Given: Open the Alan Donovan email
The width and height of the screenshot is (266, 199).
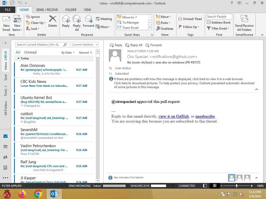Looking at the screenshot, I should point(54,69).
